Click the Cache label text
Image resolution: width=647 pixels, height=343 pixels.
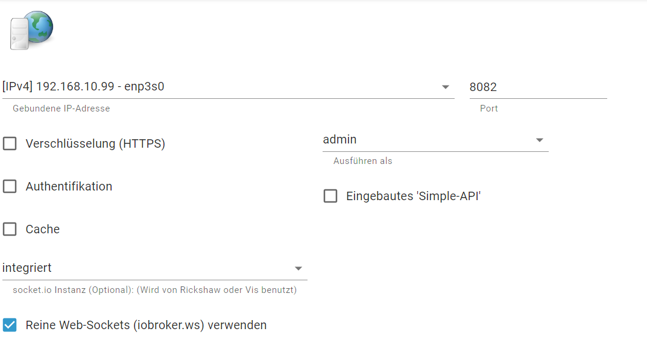(42, 229)
